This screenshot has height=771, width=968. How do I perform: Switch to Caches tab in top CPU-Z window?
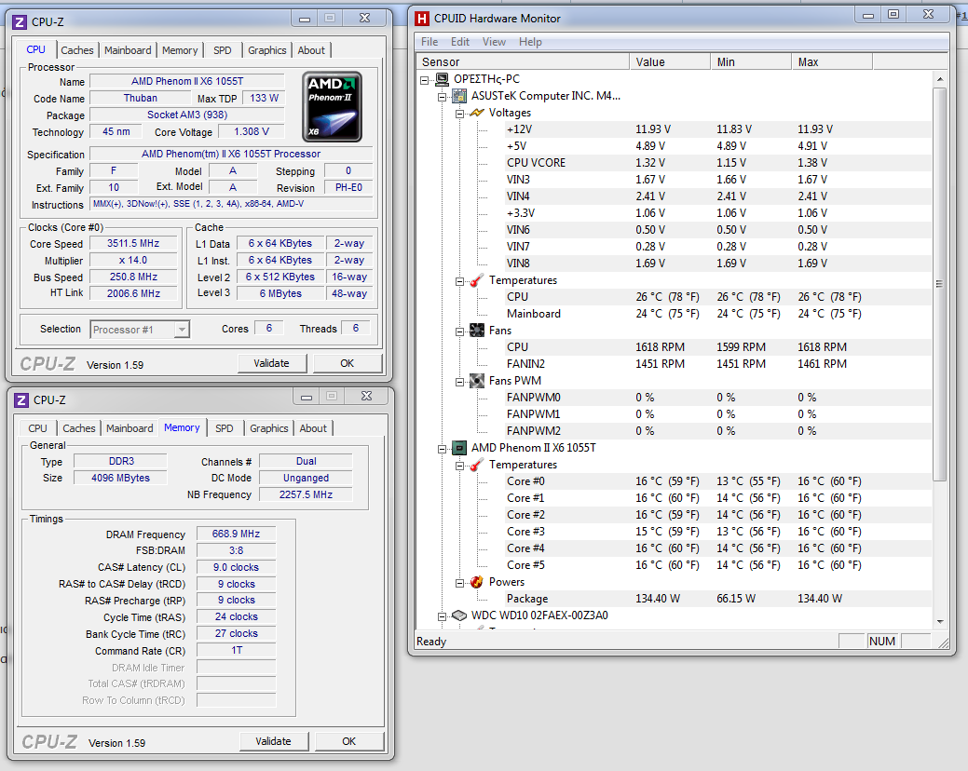77,50
